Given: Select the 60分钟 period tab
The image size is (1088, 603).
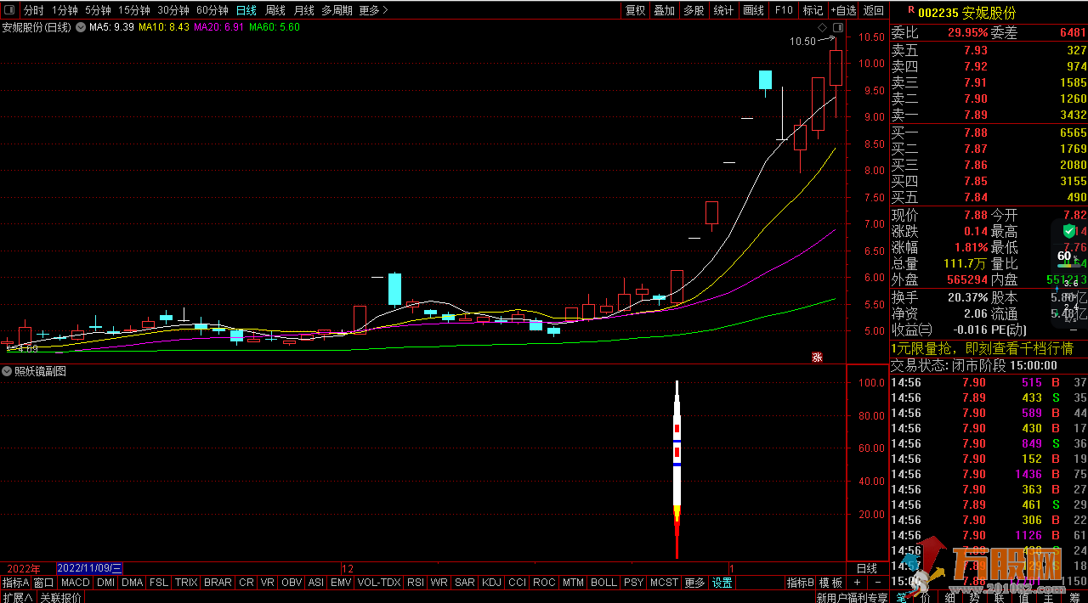Looking at the screenshot, I should tap(212, 10).
